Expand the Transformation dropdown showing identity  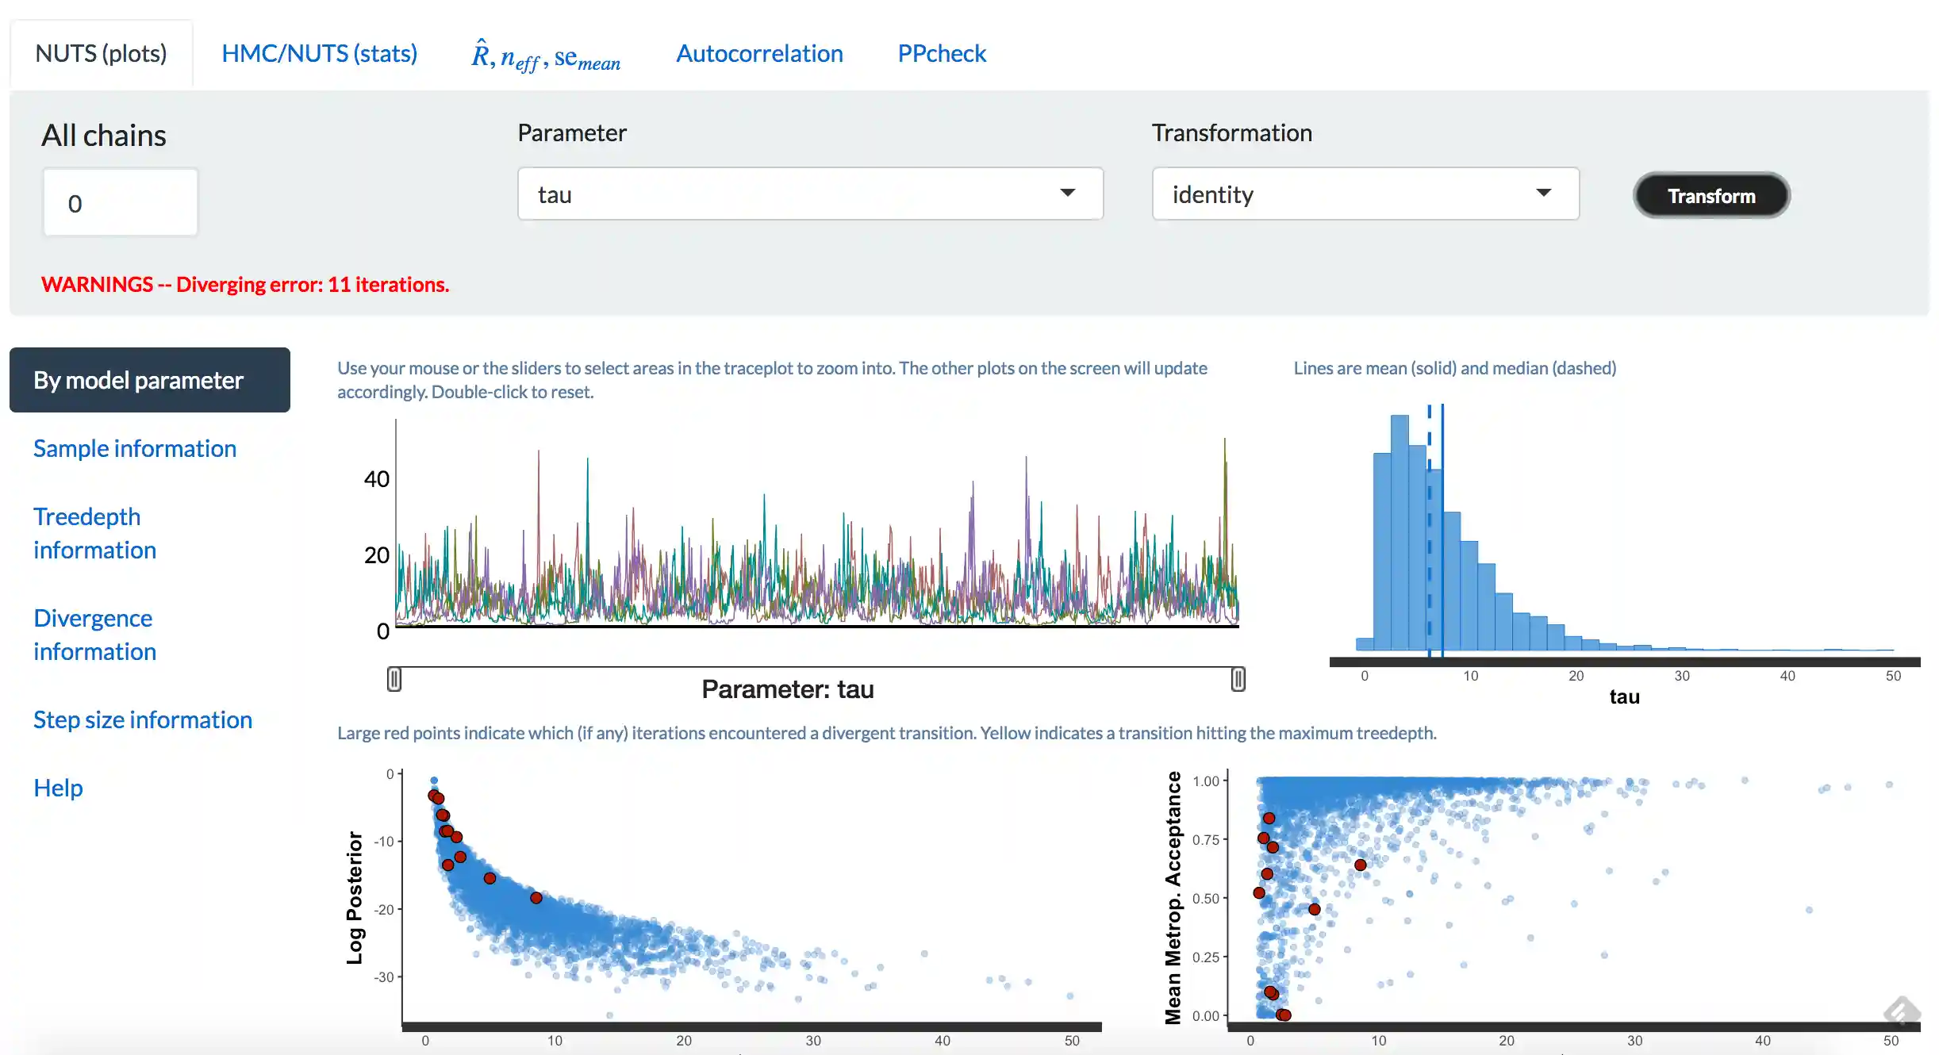pyautogui.click(x=1365, y=194)
